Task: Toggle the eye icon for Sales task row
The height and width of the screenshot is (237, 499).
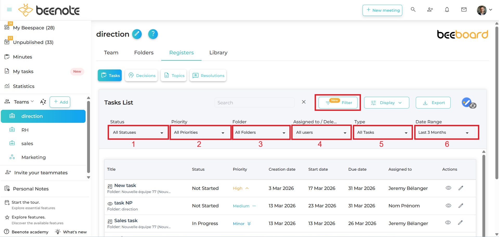Action: click(448, 223)
